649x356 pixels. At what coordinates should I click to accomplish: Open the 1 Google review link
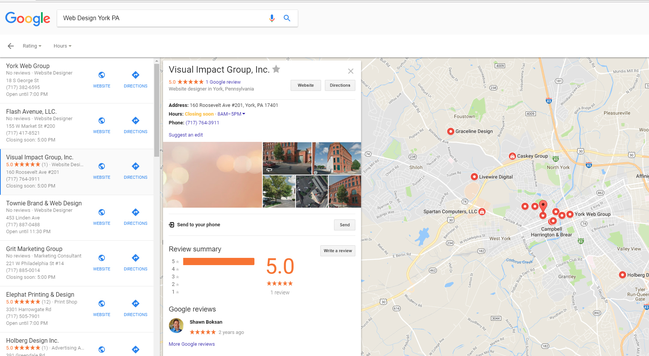223,82
